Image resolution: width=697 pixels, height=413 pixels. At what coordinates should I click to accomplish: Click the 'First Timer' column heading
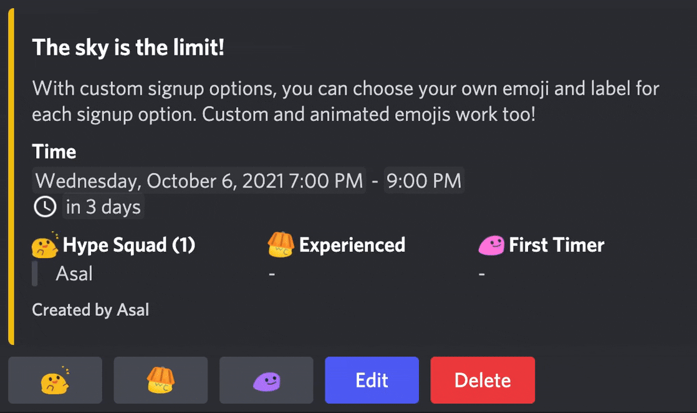coord(557,245)
